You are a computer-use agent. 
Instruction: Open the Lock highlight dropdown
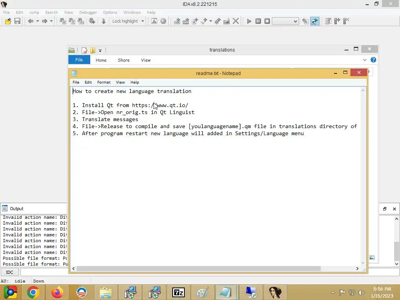tap(143, 21)
